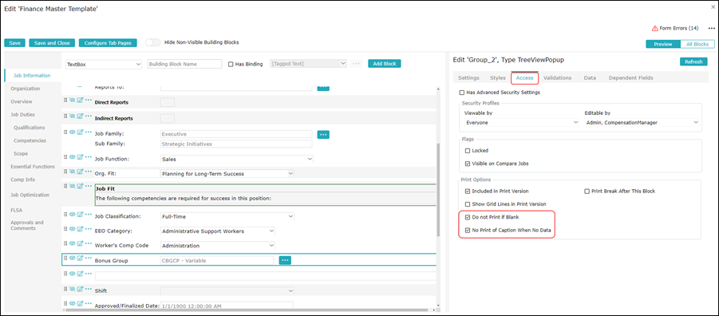Open edit icon for EEO Category block
This screenshot has width=719, height=316.
tap(80, 229)
